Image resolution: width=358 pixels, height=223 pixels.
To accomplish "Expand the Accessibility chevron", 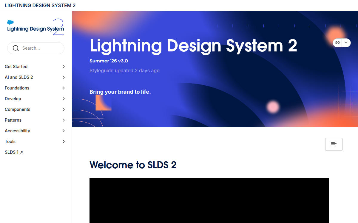I will 64,131.
